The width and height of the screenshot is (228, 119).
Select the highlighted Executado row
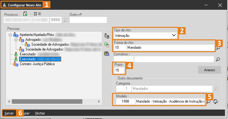click(40, 59)
